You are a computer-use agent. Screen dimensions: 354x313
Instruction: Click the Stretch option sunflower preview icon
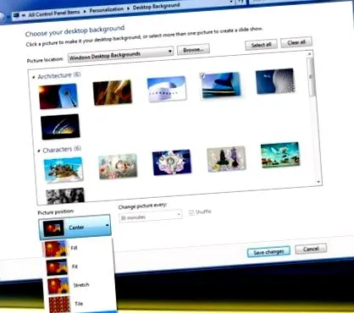pos(58,286)
